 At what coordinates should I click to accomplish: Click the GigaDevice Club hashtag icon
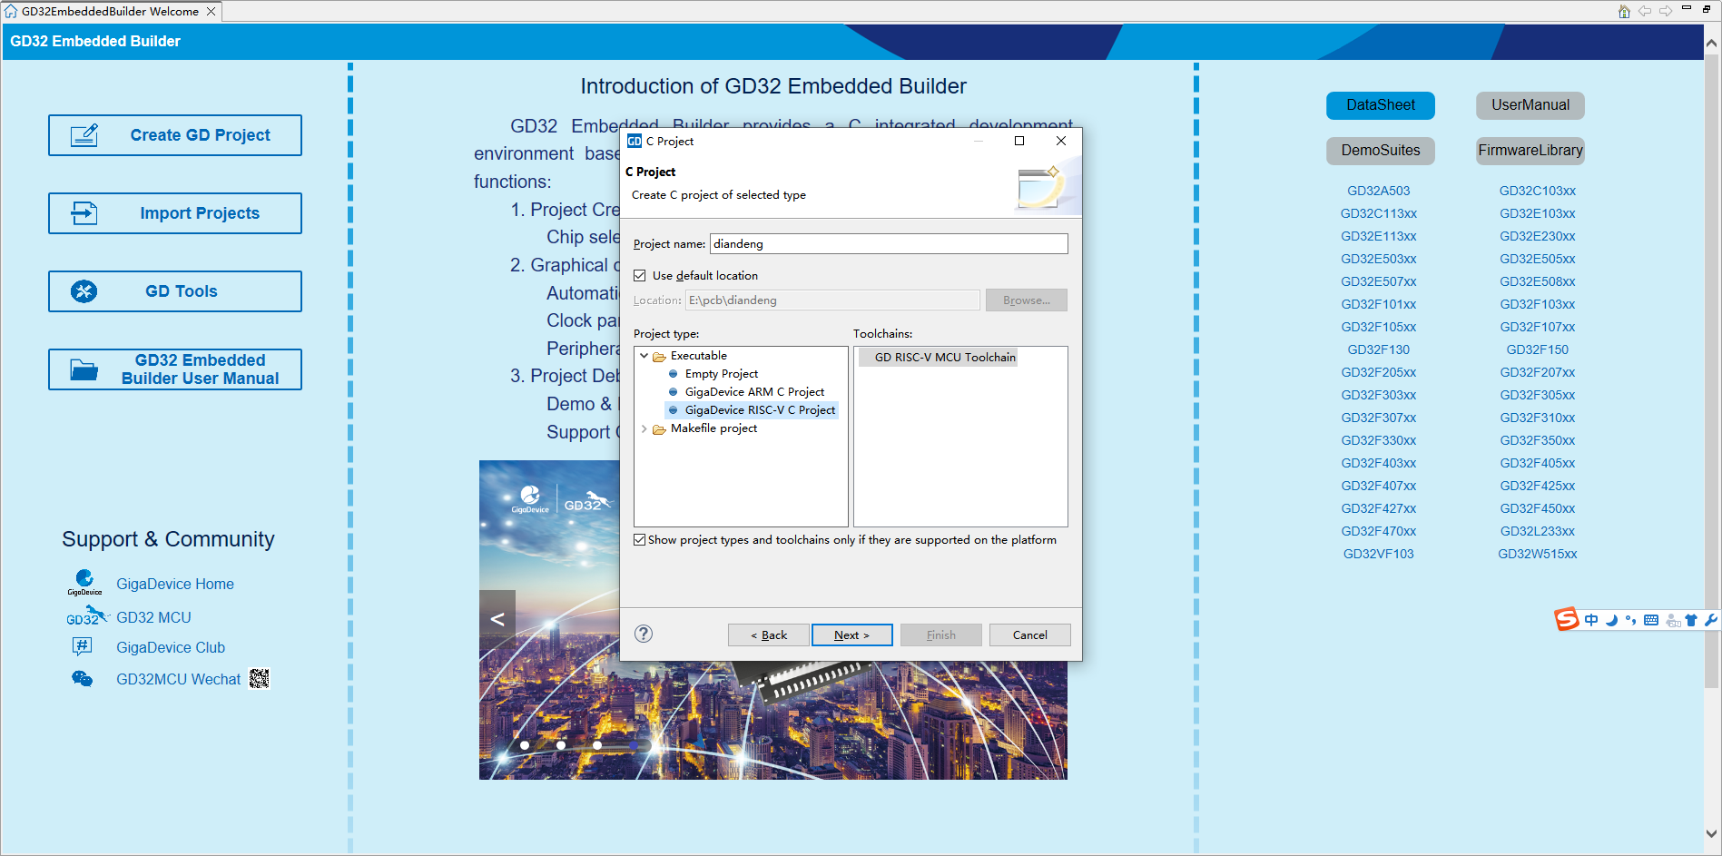click(82, 646)
